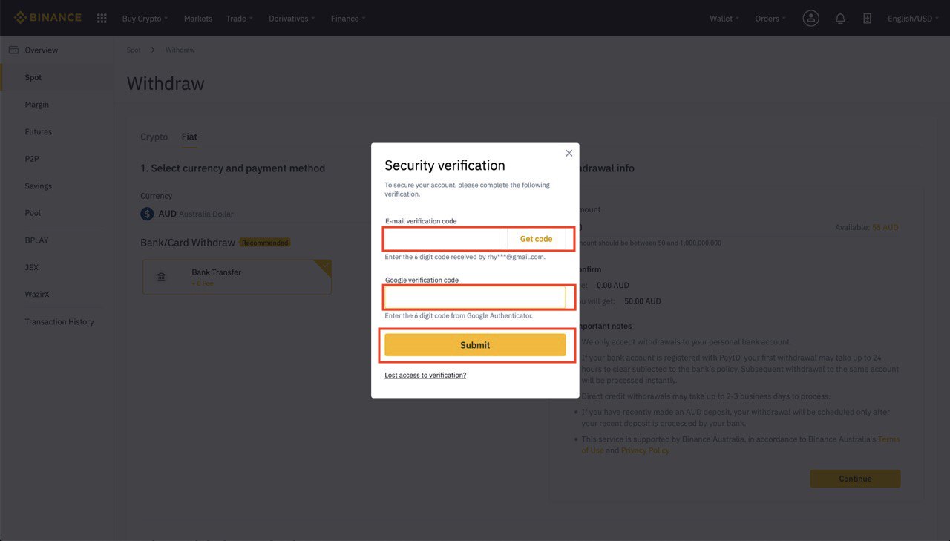Focus the Google verification code field
The height and width of the screenshot is (541, 950).
pyautogui.click(x=475, y=298)
